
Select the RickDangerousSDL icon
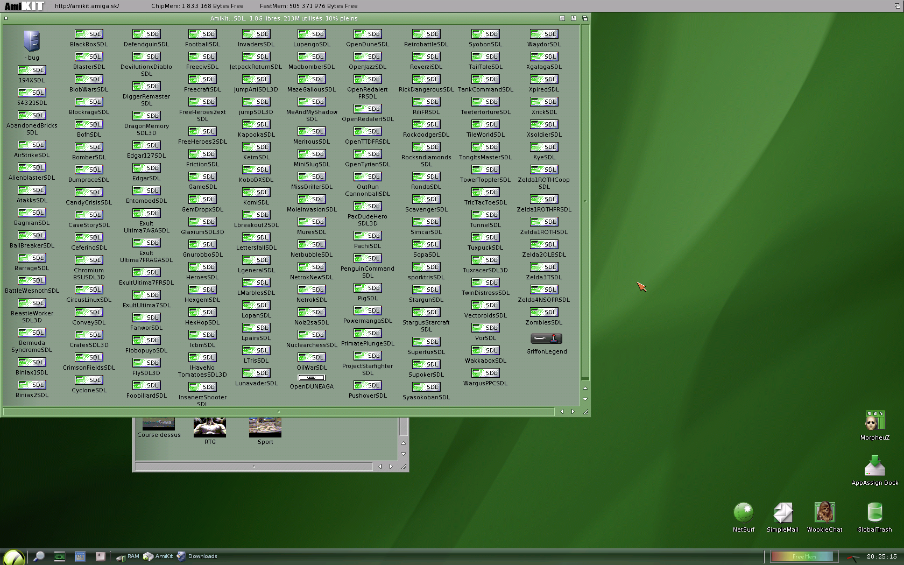(426, 79)
